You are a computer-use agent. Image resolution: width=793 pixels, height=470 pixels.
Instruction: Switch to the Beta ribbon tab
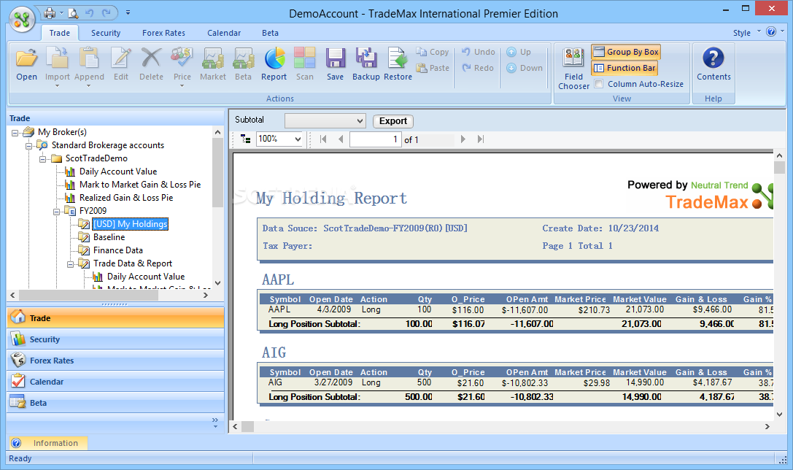270,32
